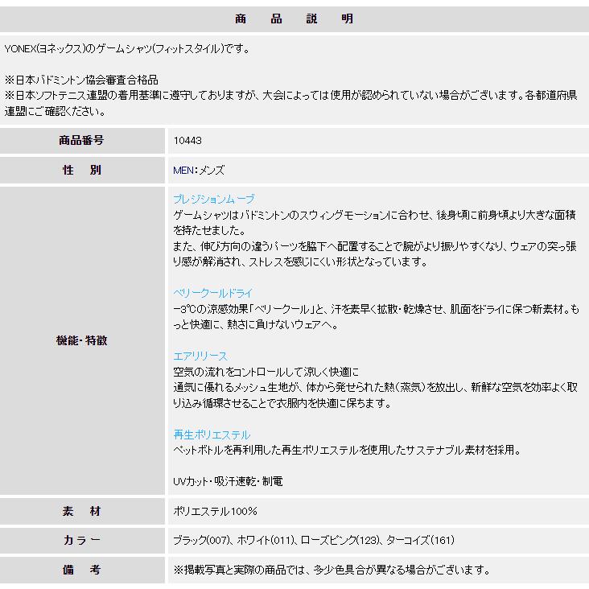Click the 性別 label cell
The height and width of the screenshot is (589, 589).
(x=82, y=170)
